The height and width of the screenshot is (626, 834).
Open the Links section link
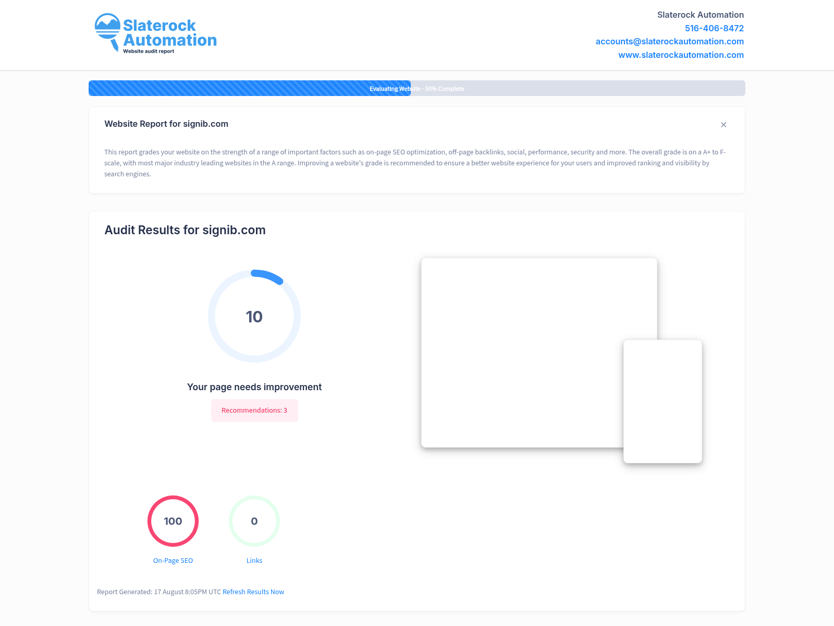point(254,561)
